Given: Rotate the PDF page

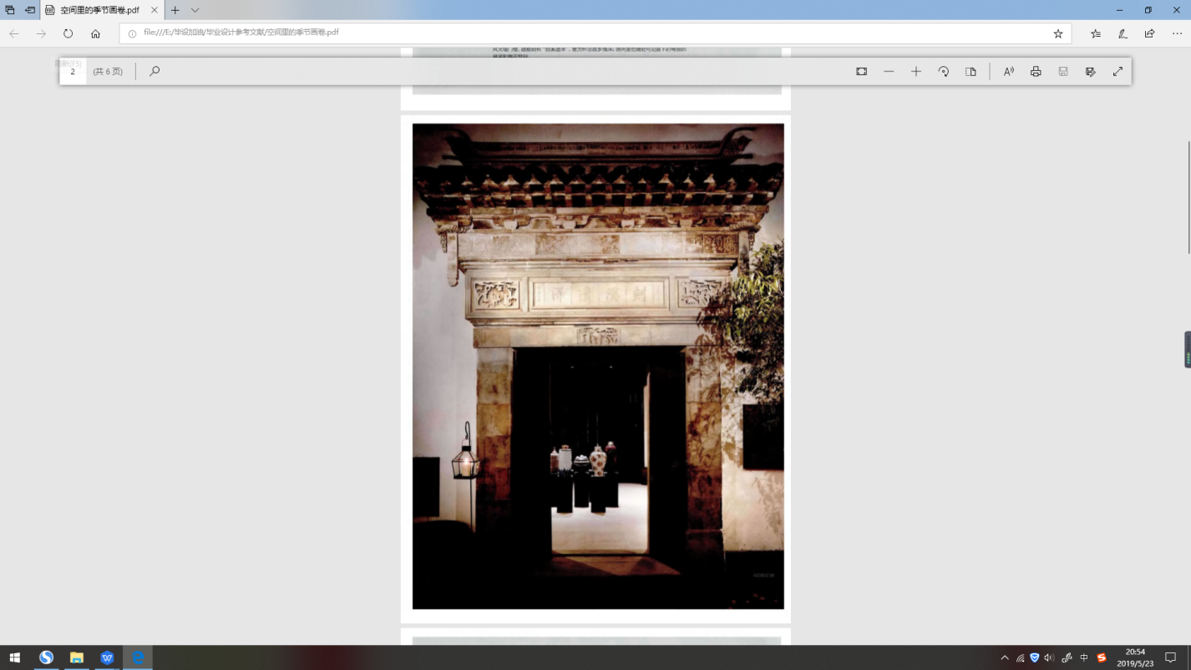Looking at the screenshot, I should [x=944, y=72].
